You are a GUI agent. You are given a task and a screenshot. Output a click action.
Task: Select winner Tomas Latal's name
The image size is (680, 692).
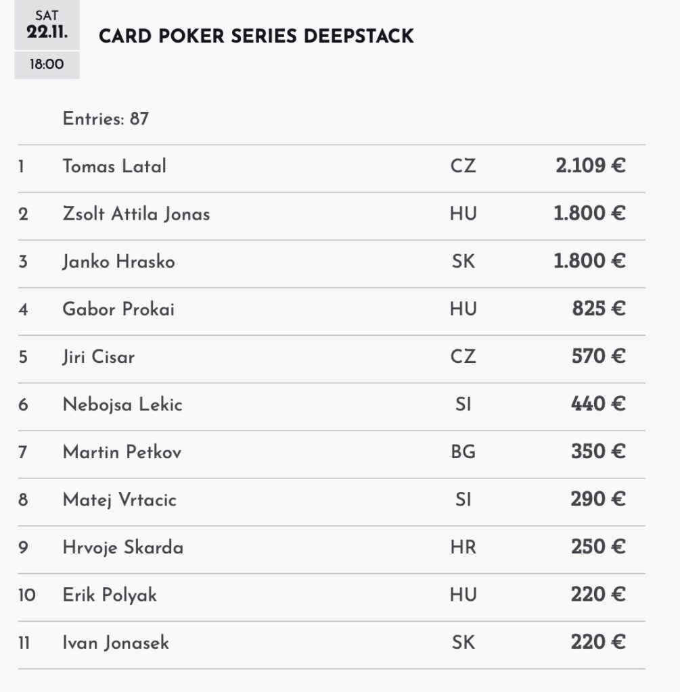[114, 166]
